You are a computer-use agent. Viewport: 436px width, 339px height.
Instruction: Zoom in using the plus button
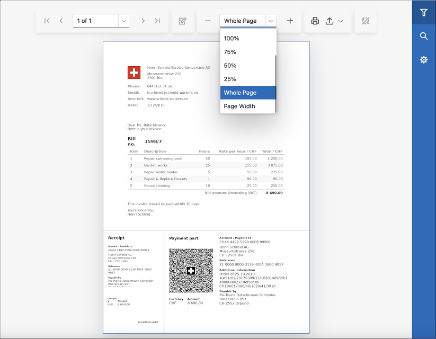coord(290,21)
